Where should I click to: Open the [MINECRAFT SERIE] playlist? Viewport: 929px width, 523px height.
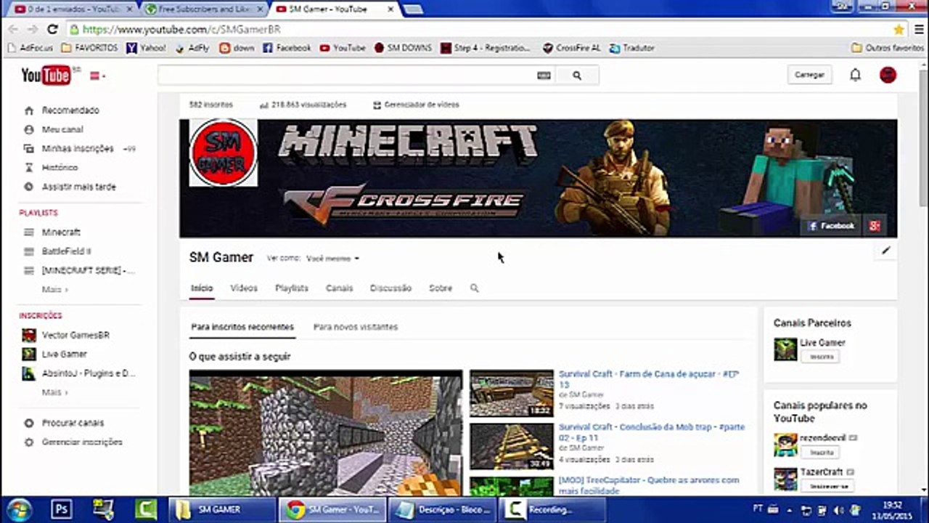click(x=88, y=270)
